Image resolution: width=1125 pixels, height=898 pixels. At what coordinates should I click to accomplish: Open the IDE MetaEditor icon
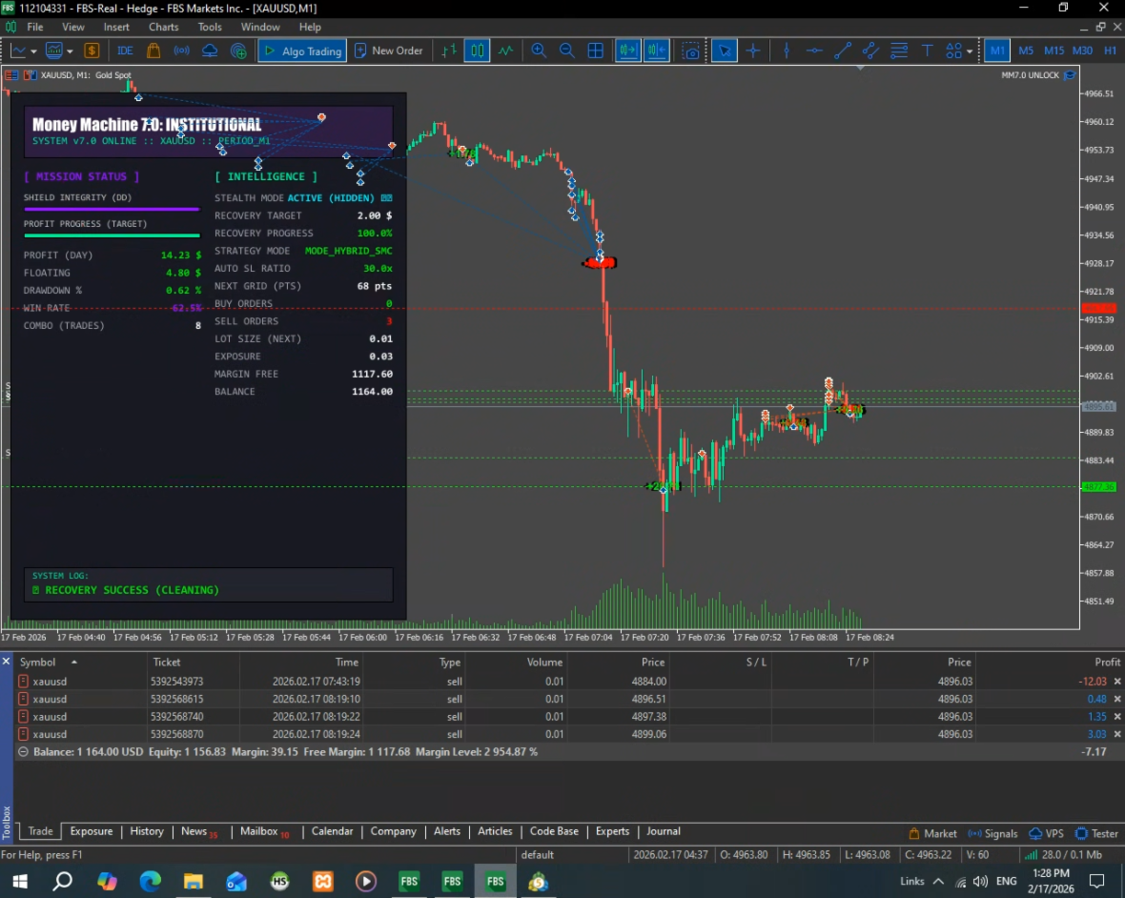125,51
